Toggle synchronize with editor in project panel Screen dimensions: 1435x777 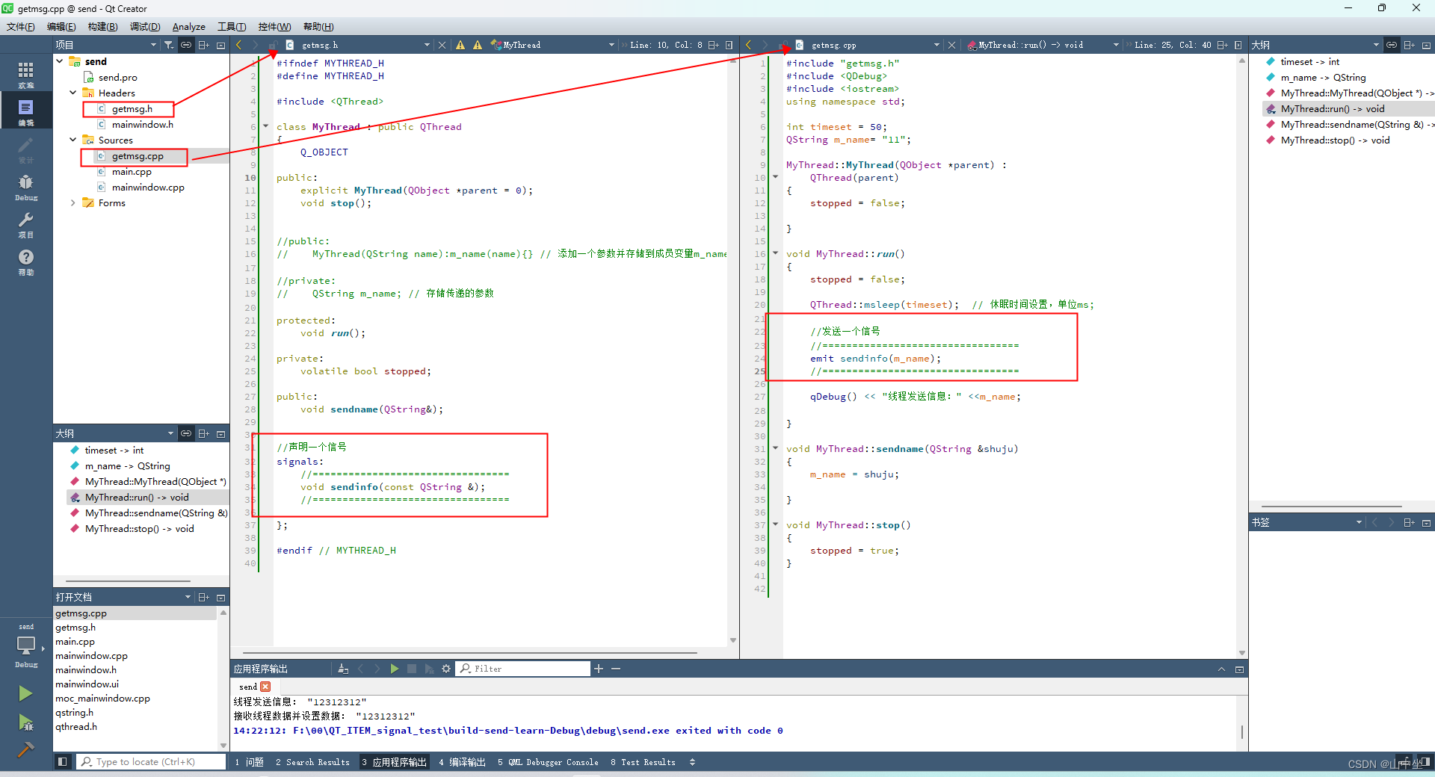click(x=186, y=45)
